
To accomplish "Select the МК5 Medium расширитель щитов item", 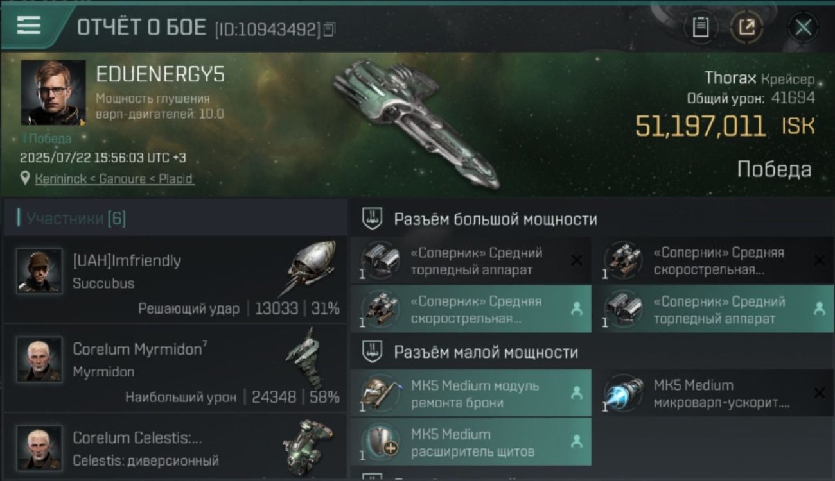I will (471, 442).
